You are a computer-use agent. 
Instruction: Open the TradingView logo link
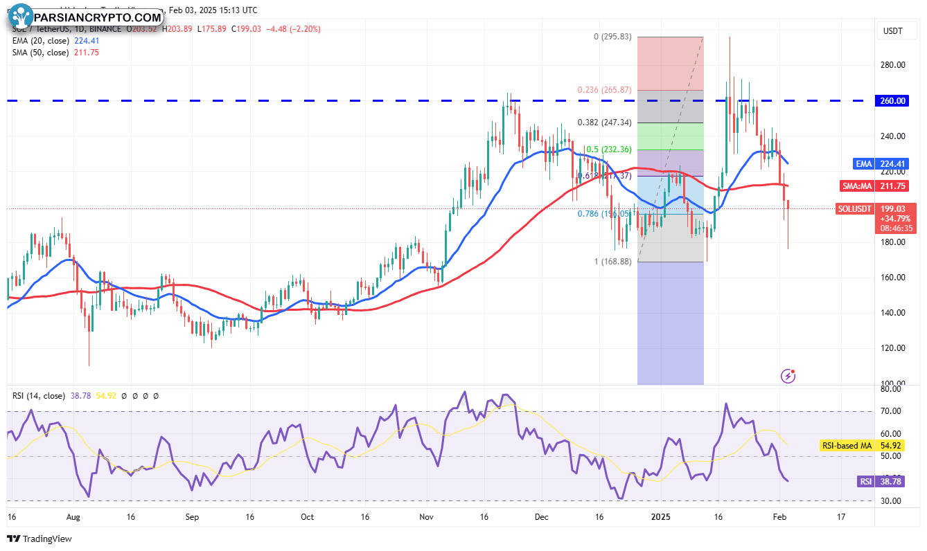pyautogui.click(x=39, y=539)
